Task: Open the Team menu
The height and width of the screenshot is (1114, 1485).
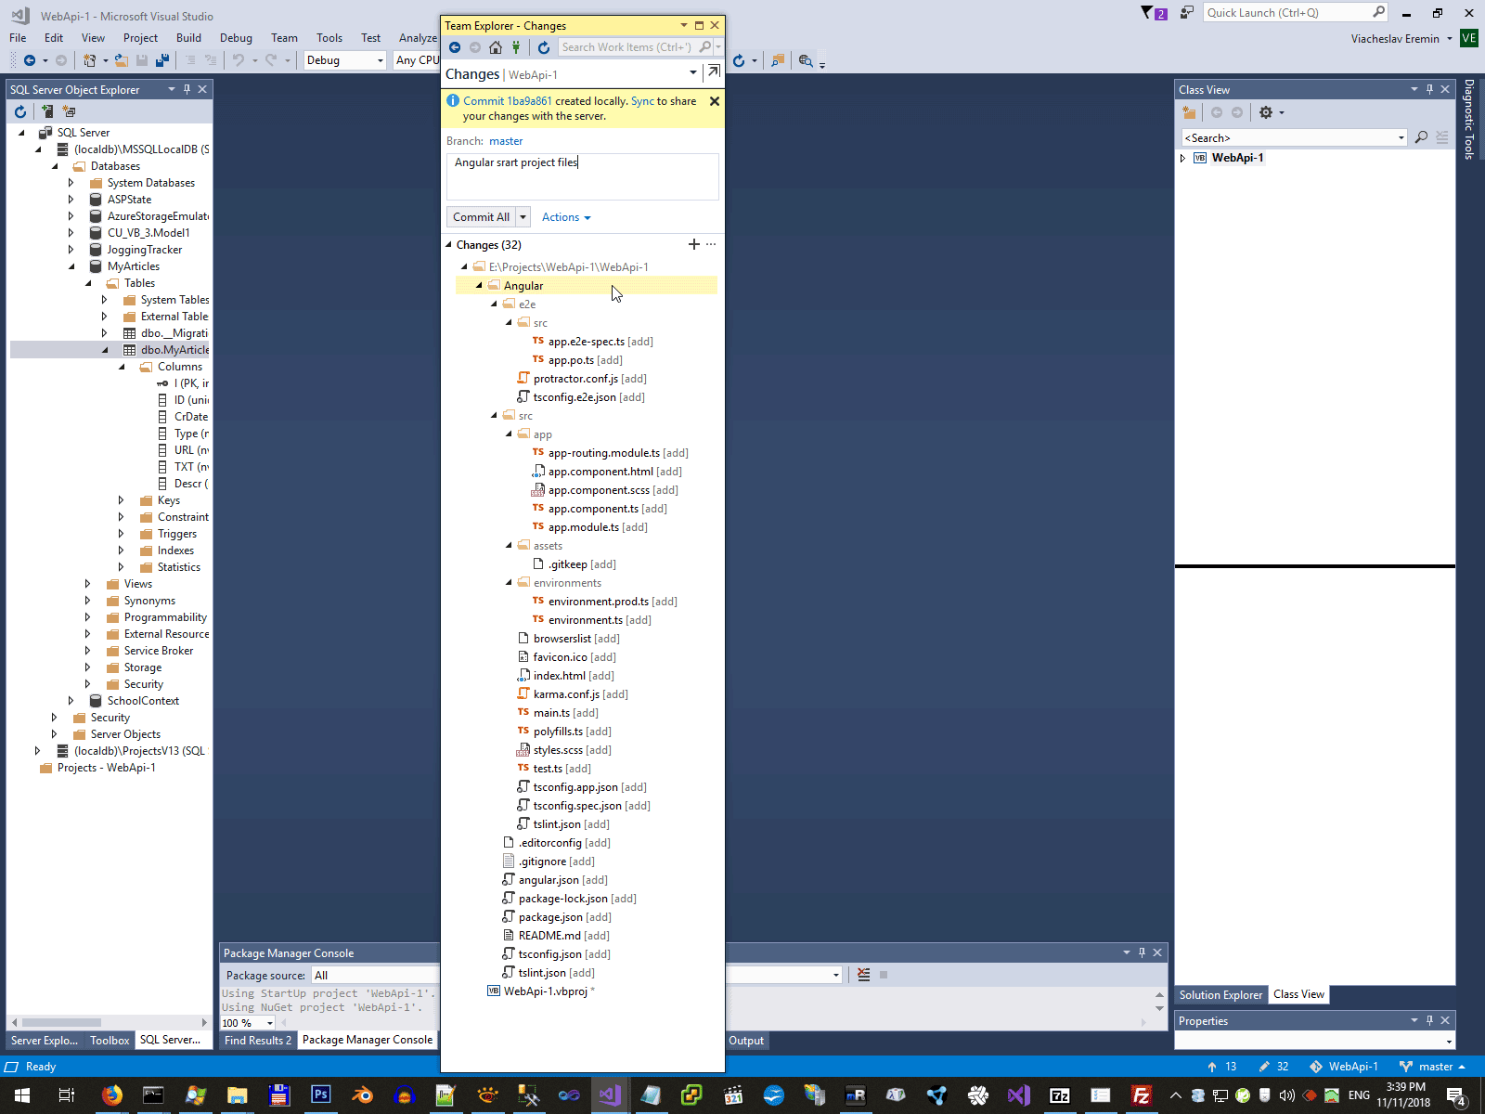Action: point(284,38)
